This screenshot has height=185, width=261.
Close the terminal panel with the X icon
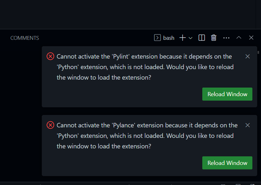click(x=251, y=38)
